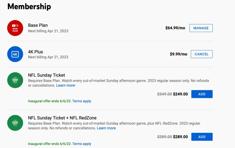Viewport: 235px width, 148px height.
Task: Click the $64.99/mo Base Plan price
Action: tap(175, 28)
